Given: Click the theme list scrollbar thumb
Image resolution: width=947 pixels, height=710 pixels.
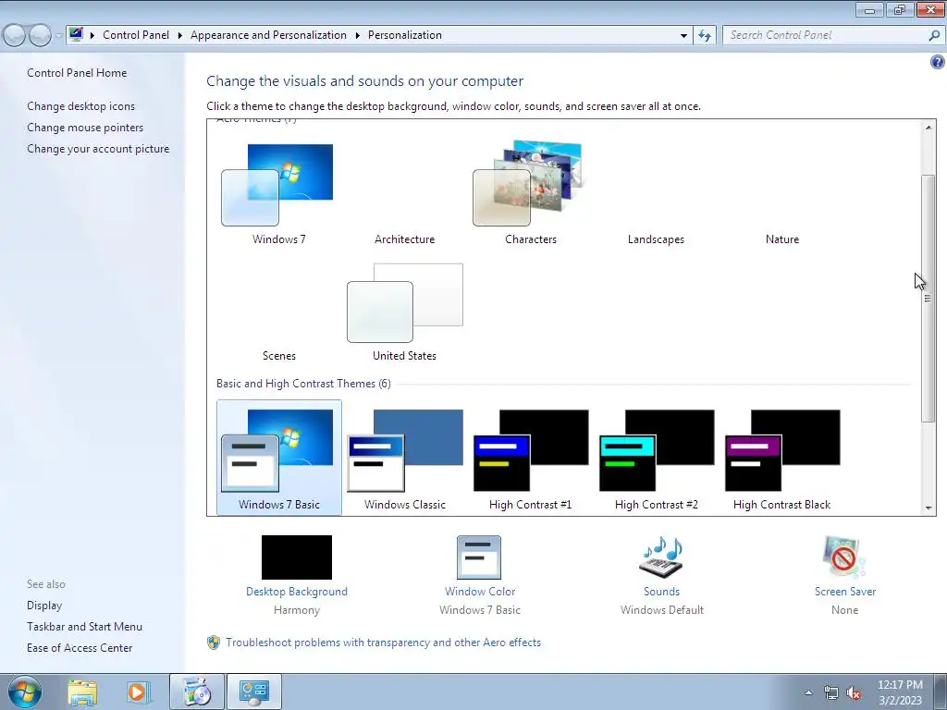Looking at the screenshot, I should click(x=929, y=299).
